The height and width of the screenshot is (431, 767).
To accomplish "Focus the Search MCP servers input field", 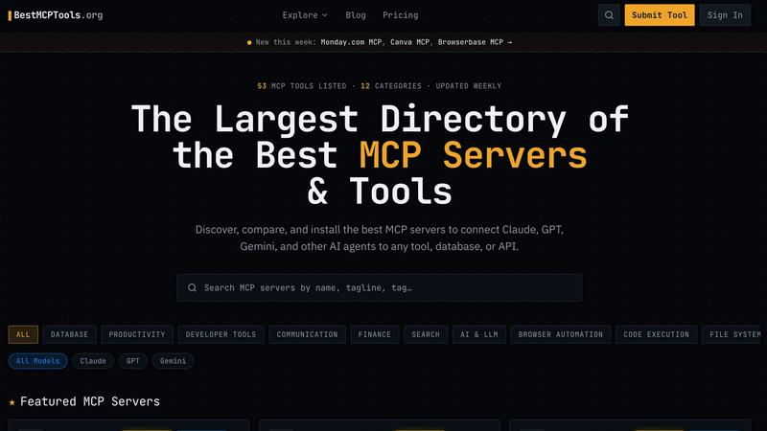I will [380, 288].
